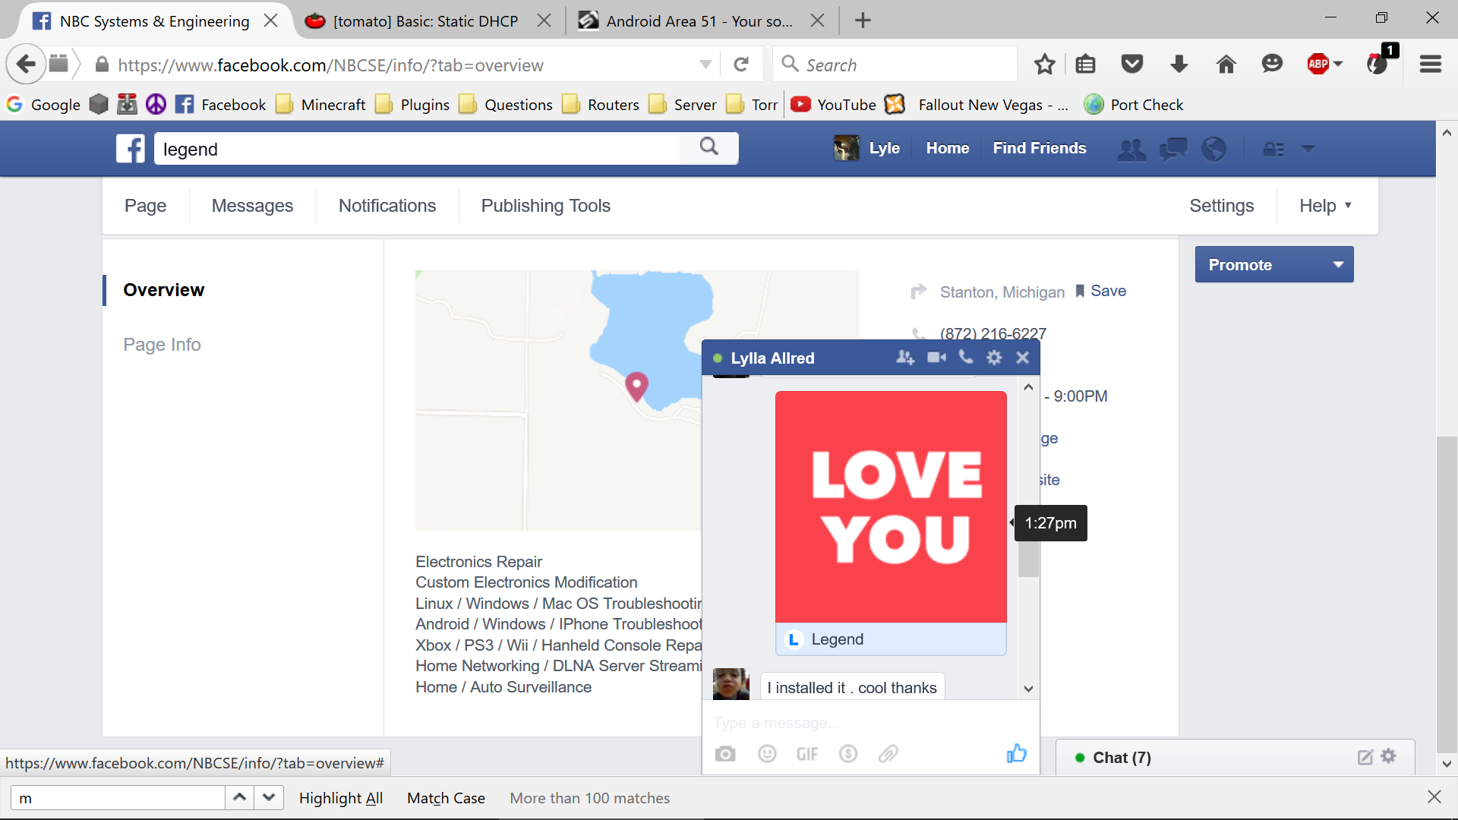Open Firefox hamburger menu
Screen dimensions: 1458x820
(1431, 65)
